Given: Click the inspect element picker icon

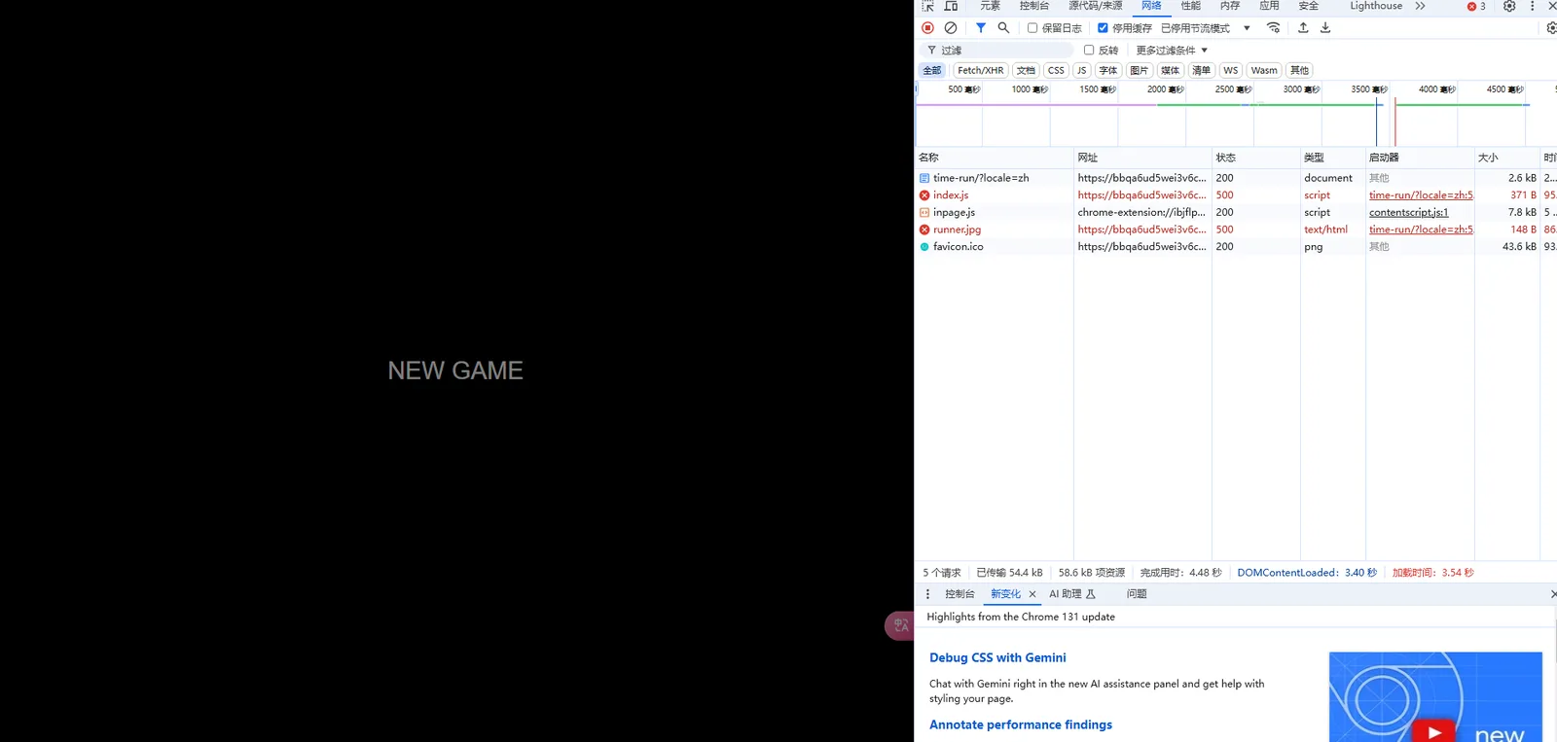Looking at the screenshot, I should coord(927,6).
